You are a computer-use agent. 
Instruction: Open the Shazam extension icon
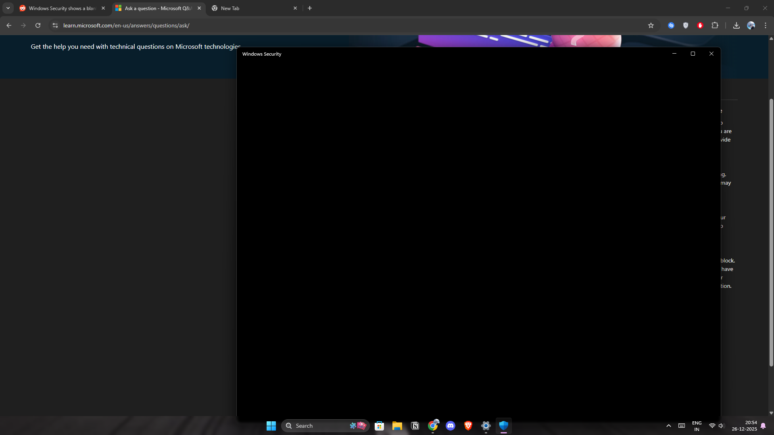tap(671, 25)
